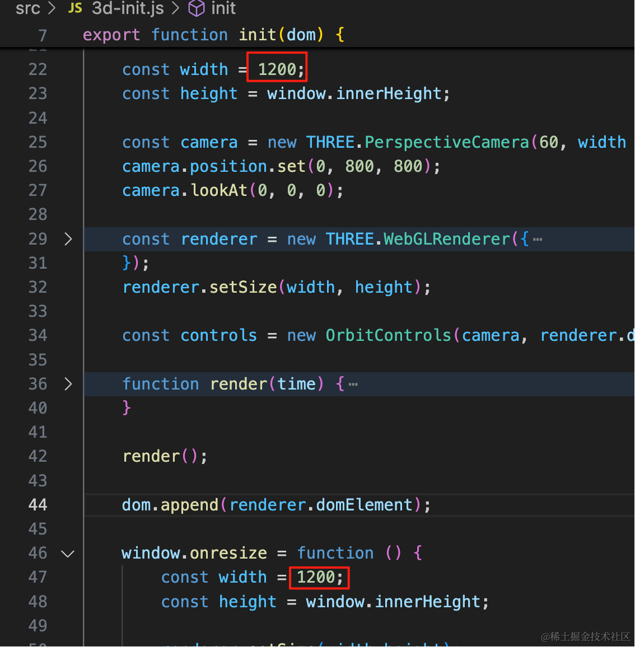Click line number 36 in the gutter

[38, 384]
